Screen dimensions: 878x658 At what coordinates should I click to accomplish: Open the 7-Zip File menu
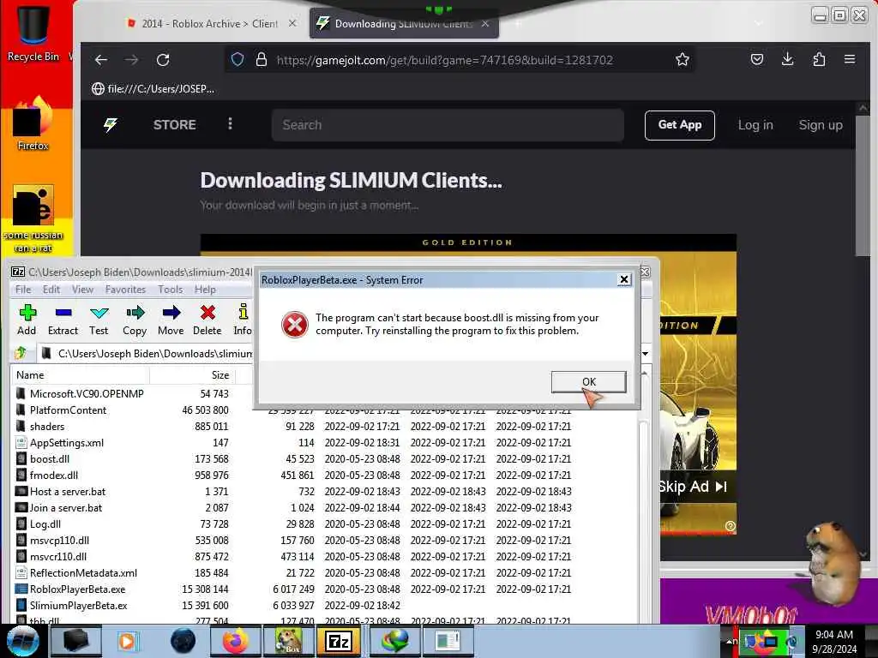pyautogui.click(x=23, y=290)
